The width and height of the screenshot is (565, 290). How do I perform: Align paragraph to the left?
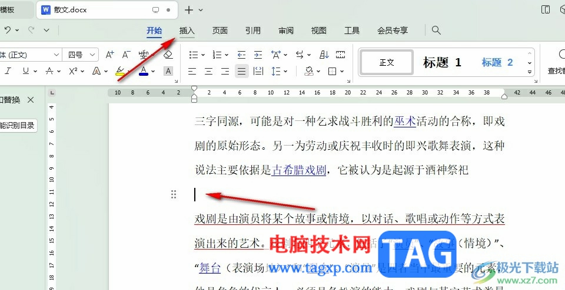point(192,71)
